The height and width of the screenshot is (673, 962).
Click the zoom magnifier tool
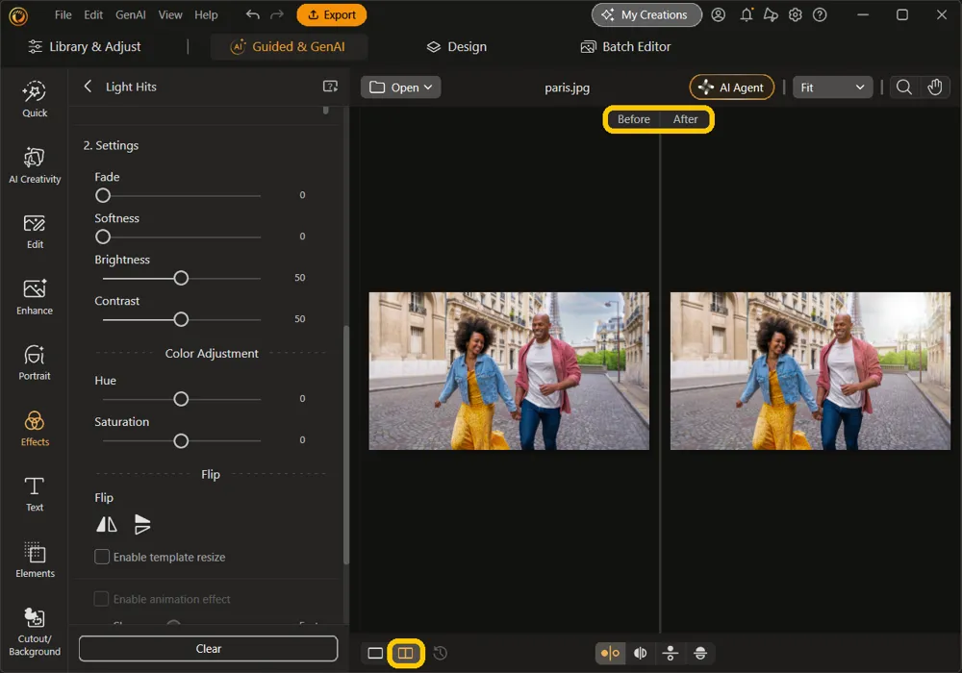coord(903,87)
